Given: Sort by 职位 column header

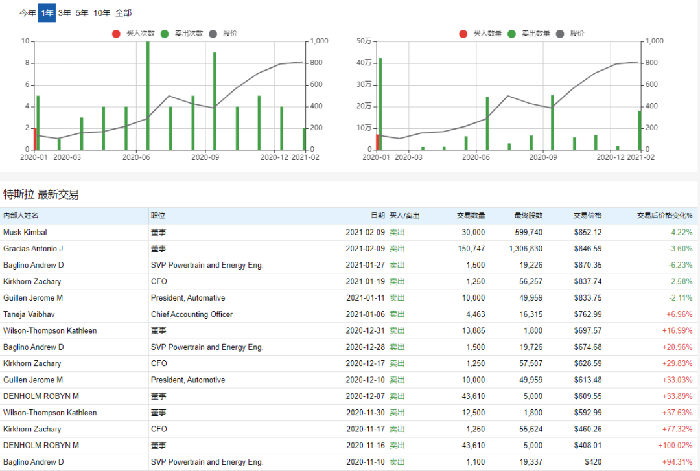Looking at the screenshot, I should coord(158,216).
